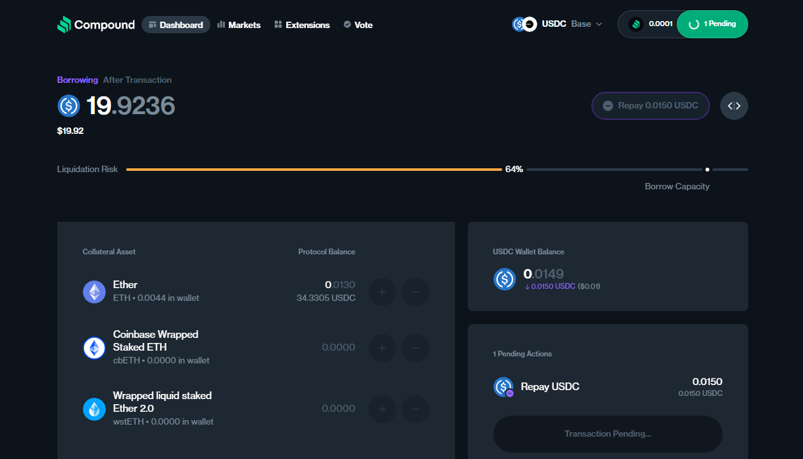803x459 pixels.
Task: Click the USDC market icon in header
Action: pos(519,24)
